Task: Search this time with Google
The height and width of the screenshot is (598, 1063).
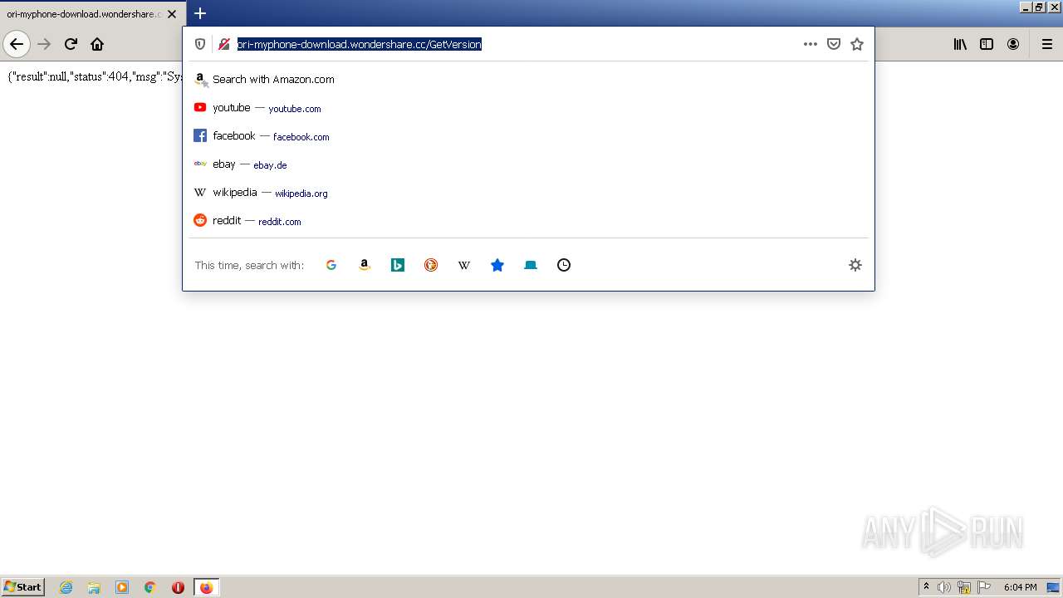Action: tap(331, 265)
